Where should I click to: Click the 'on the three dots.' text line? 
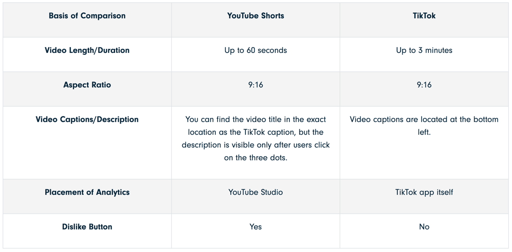point(256,158)
